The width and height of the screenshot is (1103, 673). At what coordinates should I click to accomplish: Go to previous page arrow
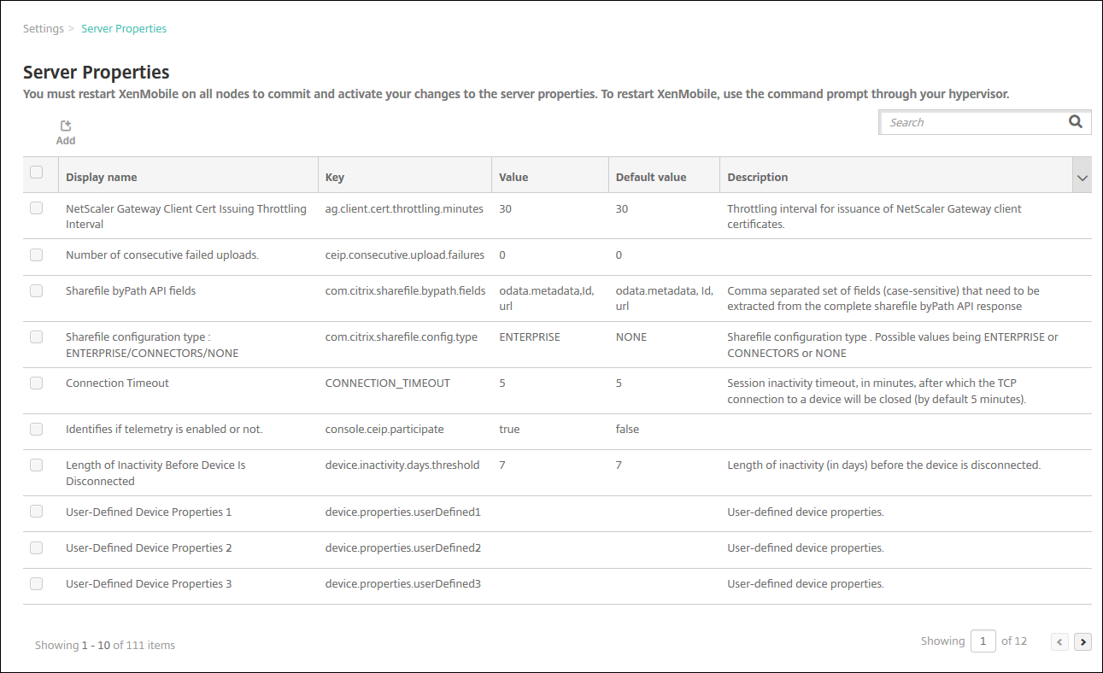[x=1060, y=641]
